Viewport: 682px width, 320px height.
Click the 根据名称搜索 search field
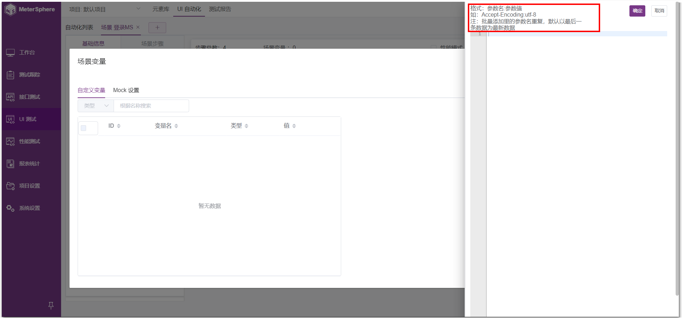click(151, 105)
